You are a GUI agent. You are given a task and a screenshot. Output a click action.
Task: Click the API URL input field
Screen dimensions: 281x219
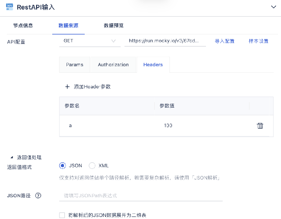(165, 41)
